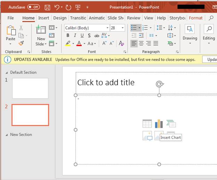Select slide 2 thumbnail
Screen dimensions: 217x180
point(30,115)
